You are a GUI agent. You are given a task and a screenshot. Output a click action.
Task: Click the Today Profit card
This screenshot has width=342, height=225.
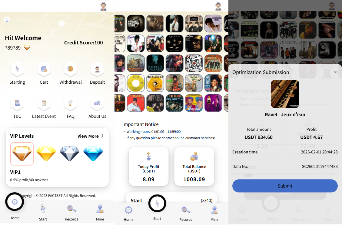click(148, 166)
